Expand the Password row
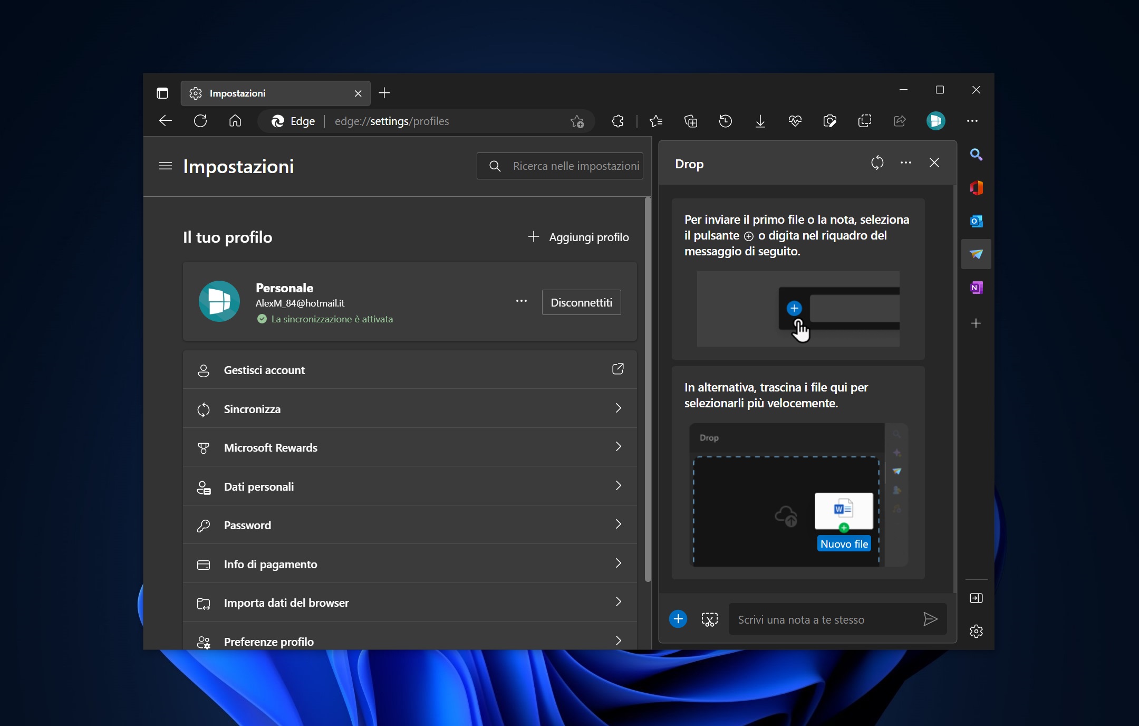The width and height of the screenshot is (1139, 726). point(410,525)
